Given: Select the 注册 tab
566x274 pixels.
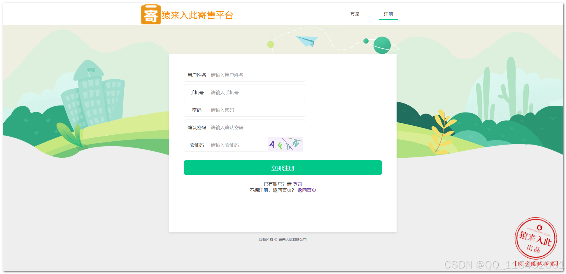Looking at the screenshot, I should tap(388, 14).
